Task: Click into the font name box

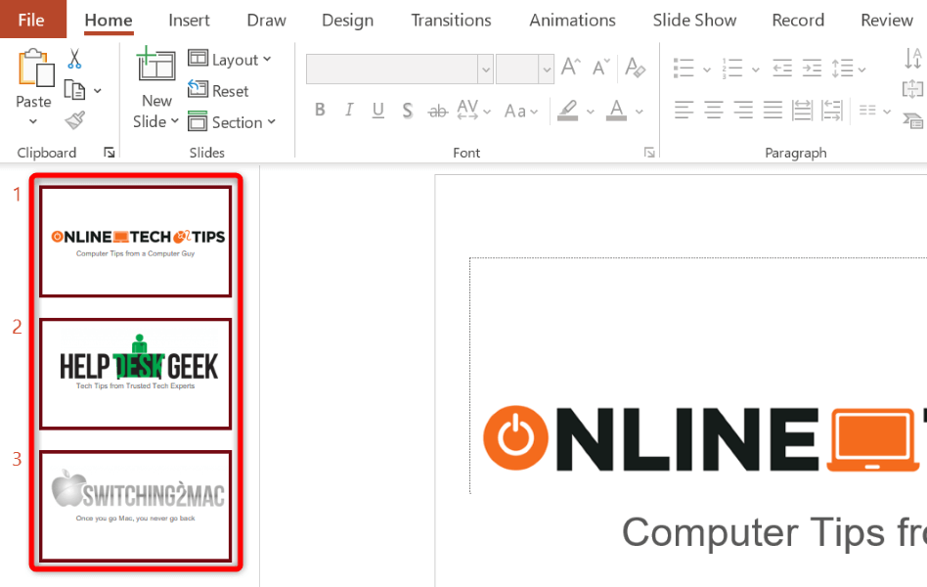Action: pos(391,69)
